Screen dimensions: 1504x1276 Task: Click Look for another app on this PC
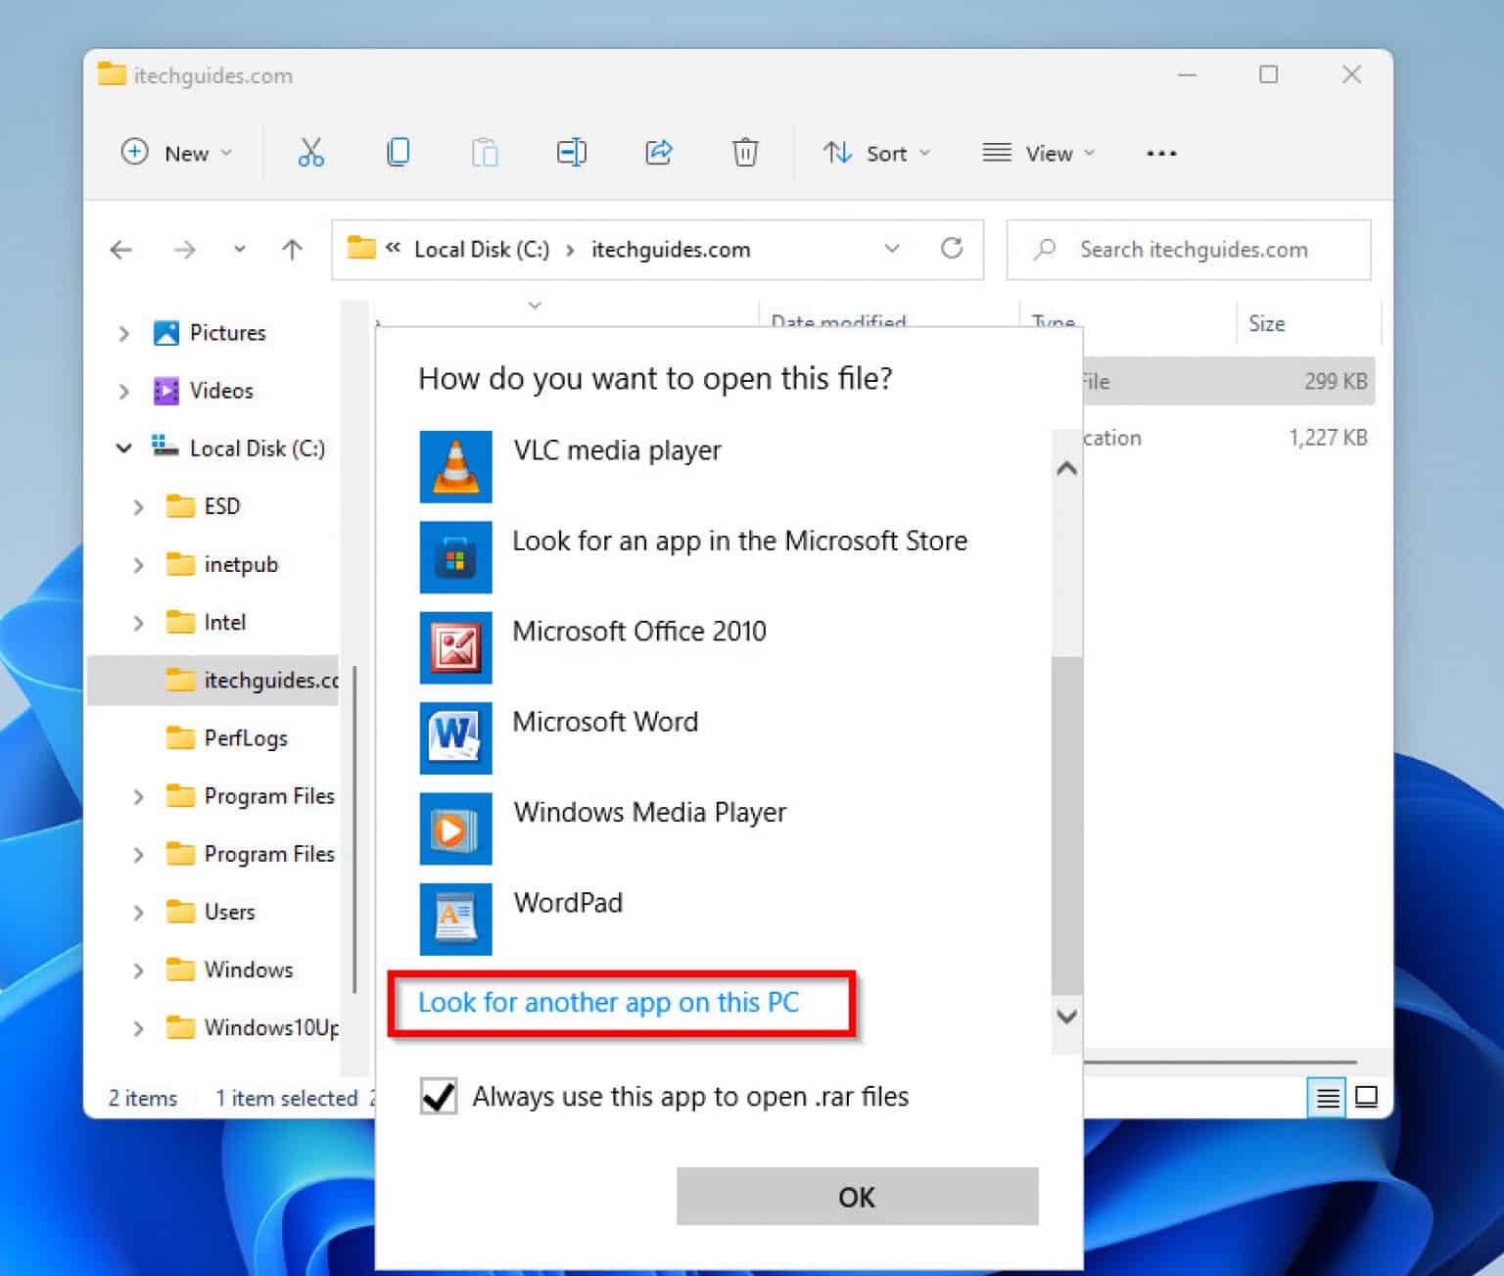(x=608, y=1002)
